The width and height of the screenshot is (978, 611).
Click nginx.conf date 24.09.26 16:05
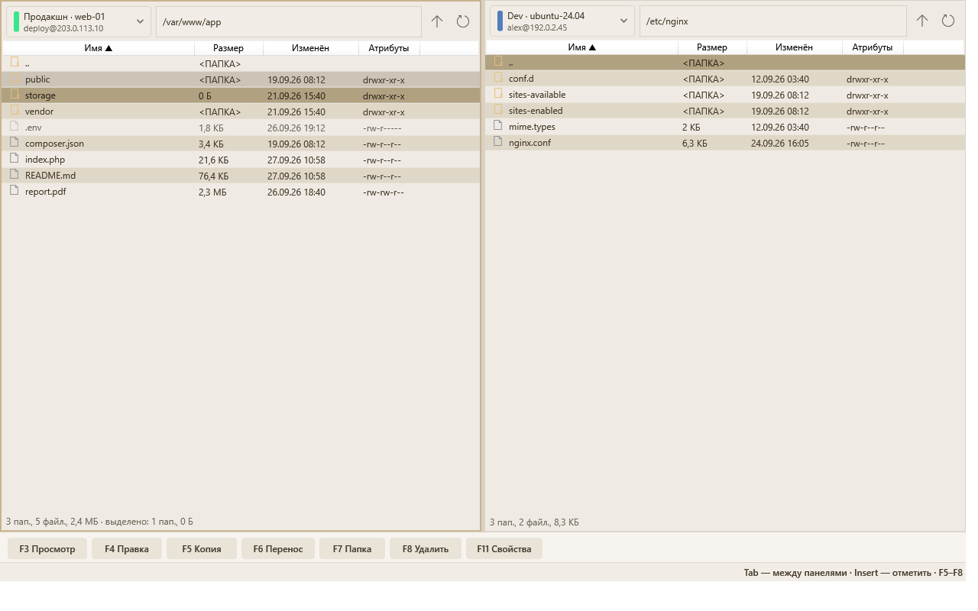coord(780,143)
